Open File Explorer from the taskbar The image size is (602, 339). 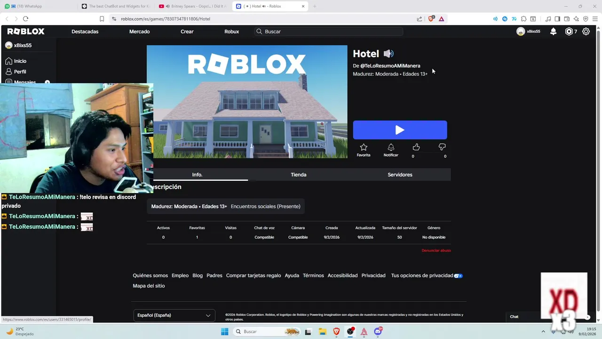pos(323,331)
